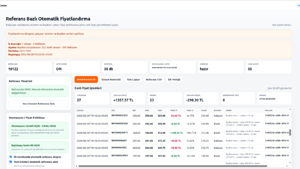The image size is (300, 169).
Task: Select the +6.34 TL difference cell
Action: (x=175, y=124)
